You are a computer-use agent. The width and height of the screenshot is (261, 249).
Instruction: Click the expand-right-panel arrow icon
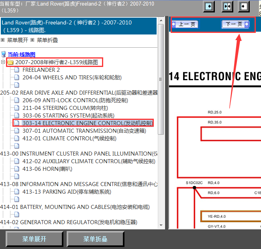[x=244, y=6]
